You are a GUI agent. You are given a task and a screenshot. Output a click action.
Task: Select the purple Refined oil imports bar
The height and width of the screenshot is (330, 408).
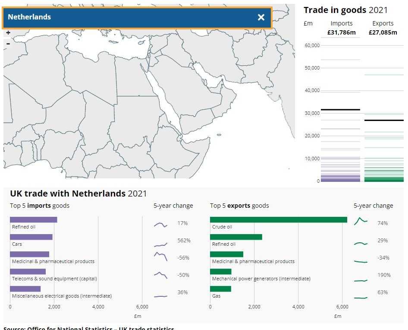(x=33, y=220)
